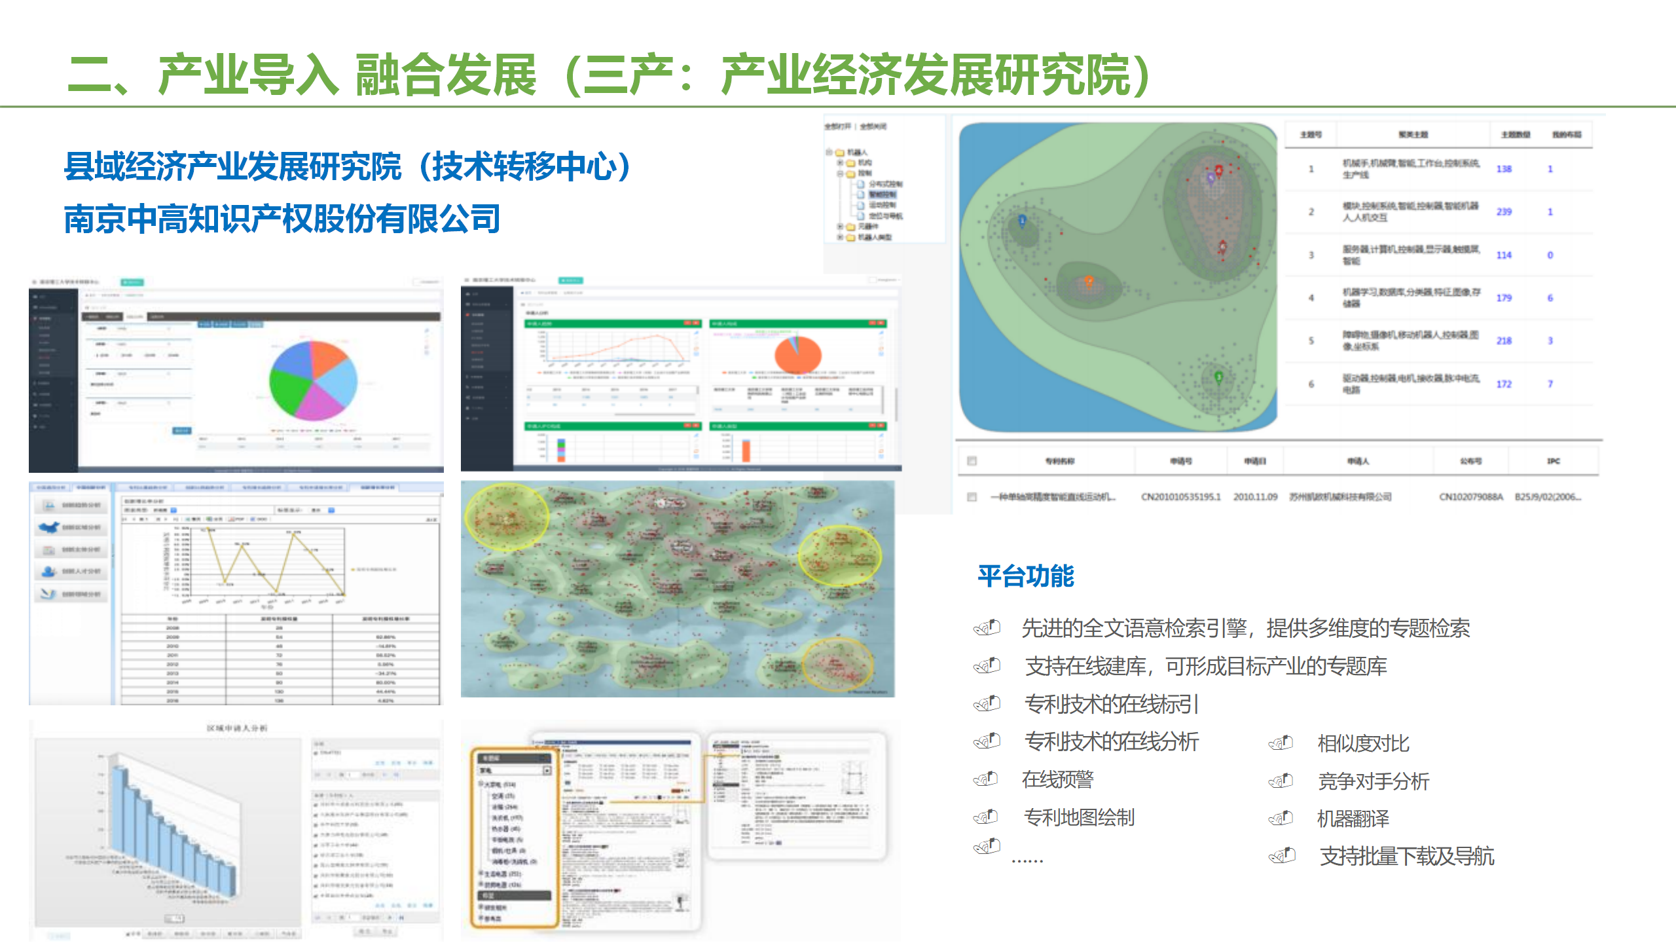Click the 机器人 folder icon in the tree
The image size is (1676, 943).
tap(840, 153)
